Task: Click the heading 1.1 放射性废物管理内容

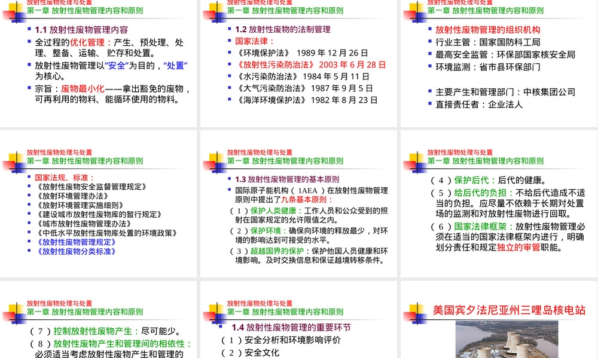Action: point(81,30)
